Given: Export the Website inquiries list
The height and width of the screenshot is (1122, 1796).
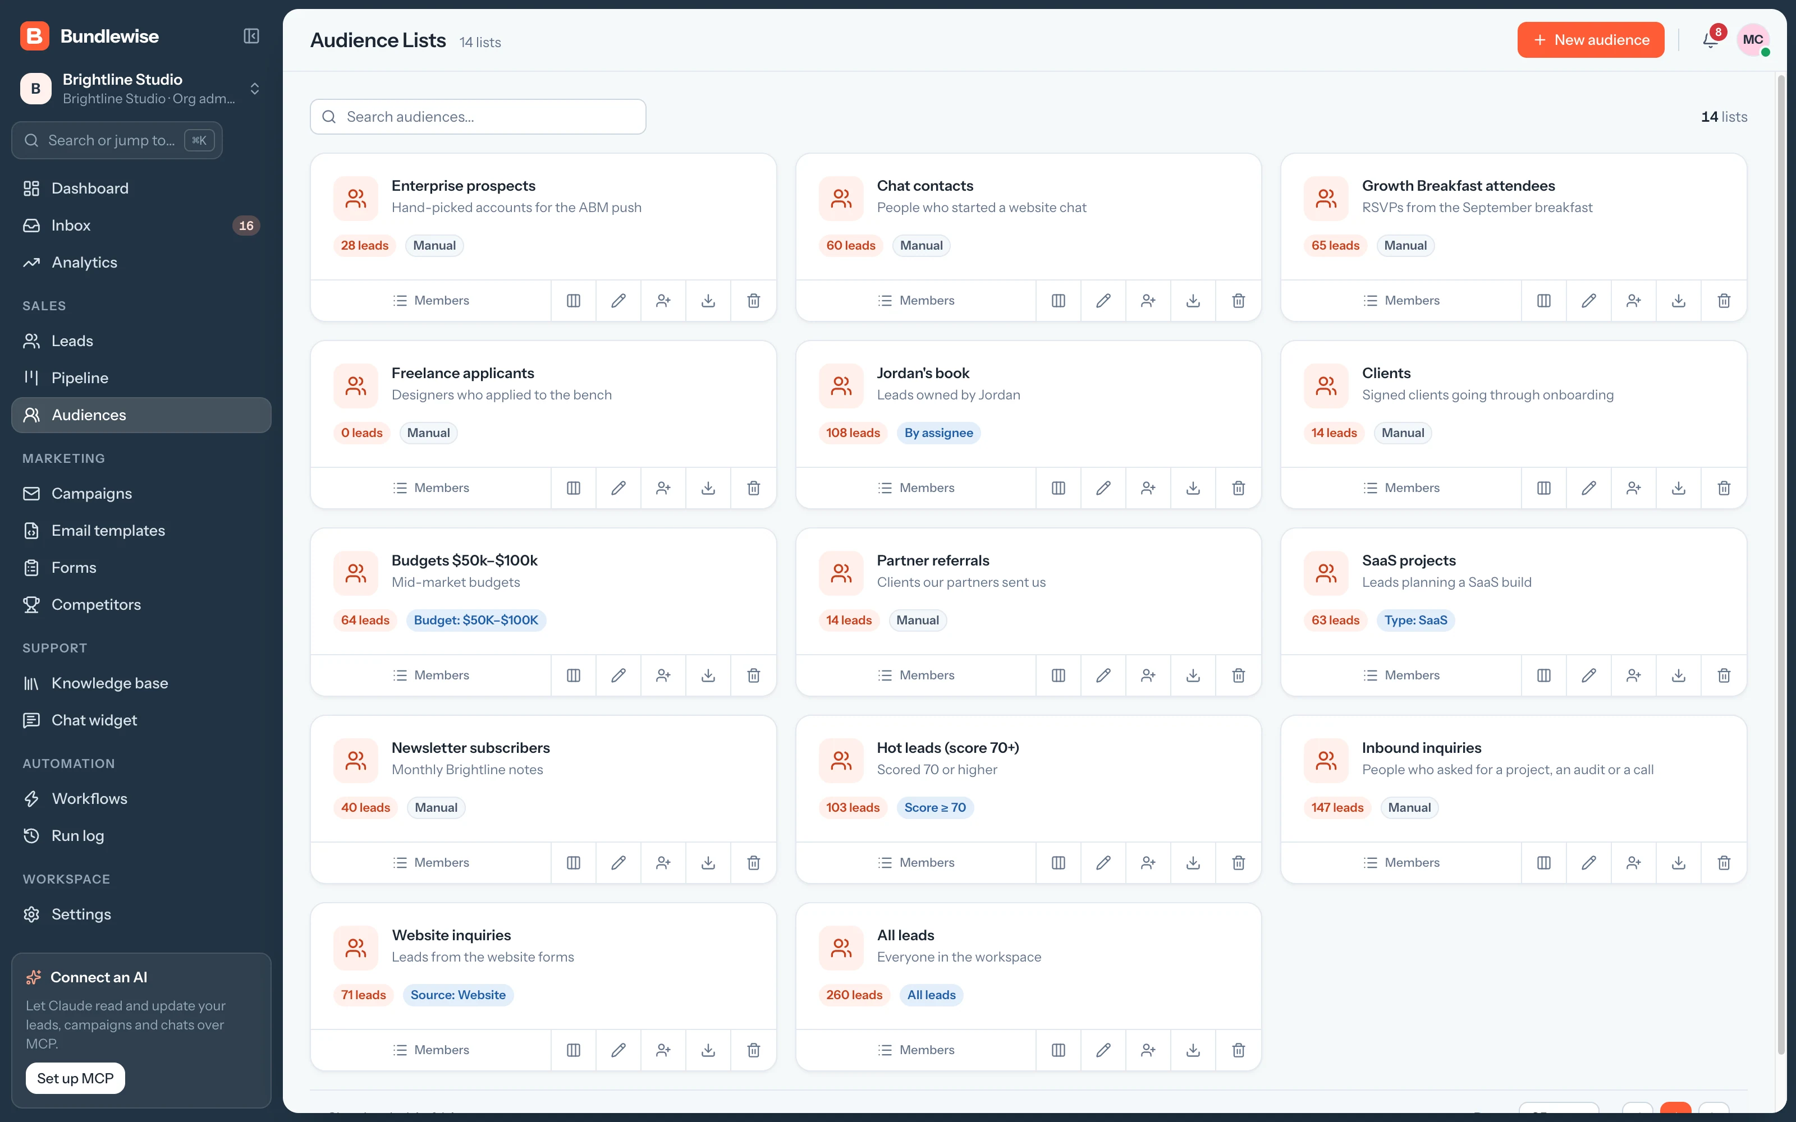Looking at the screenshot, I should (708, 1050).
